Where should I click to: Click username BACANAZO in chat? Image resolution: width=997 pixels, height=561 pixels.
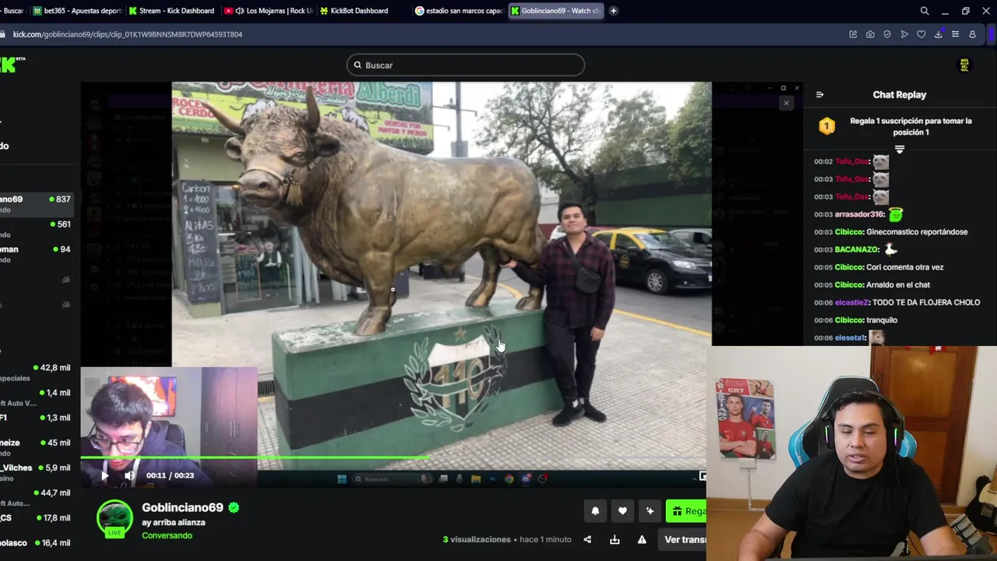pyautogui.click(x=857, y=249)
